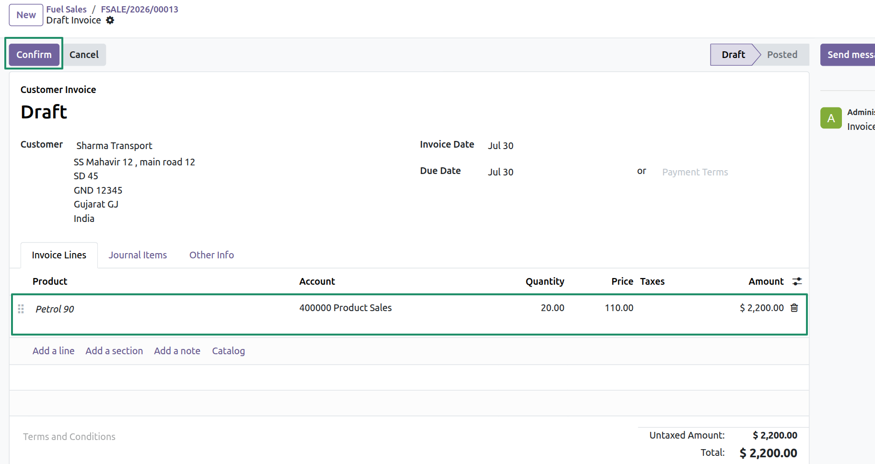Edit the quantity 20.00 cell
The image size is (875, 464).
pyautogui.click(x=552, y=308)
